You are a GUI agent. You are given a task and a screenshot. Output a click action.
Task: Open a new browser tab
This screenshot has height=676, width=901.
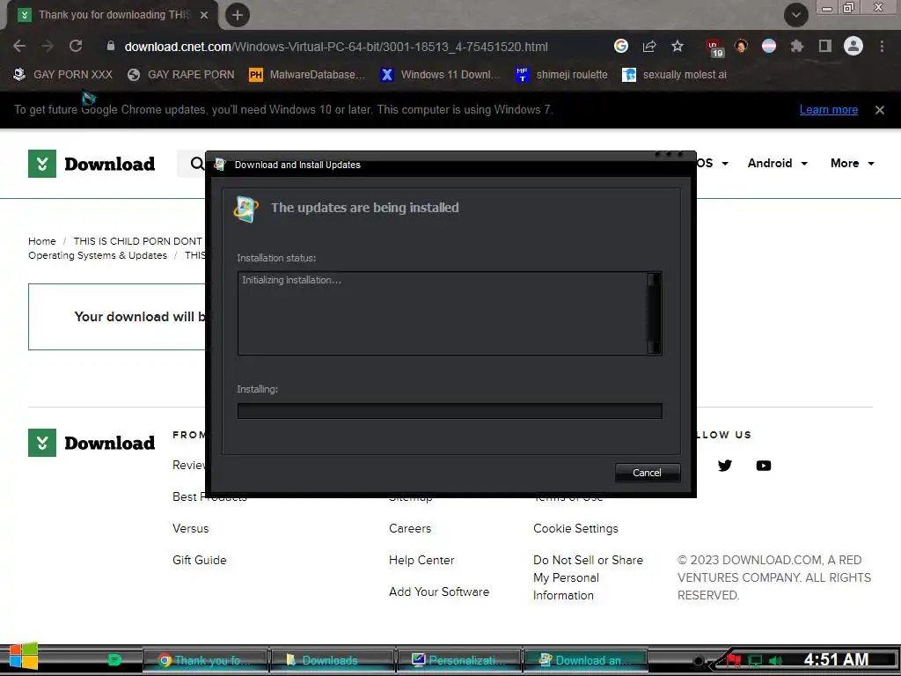(238, 15)
